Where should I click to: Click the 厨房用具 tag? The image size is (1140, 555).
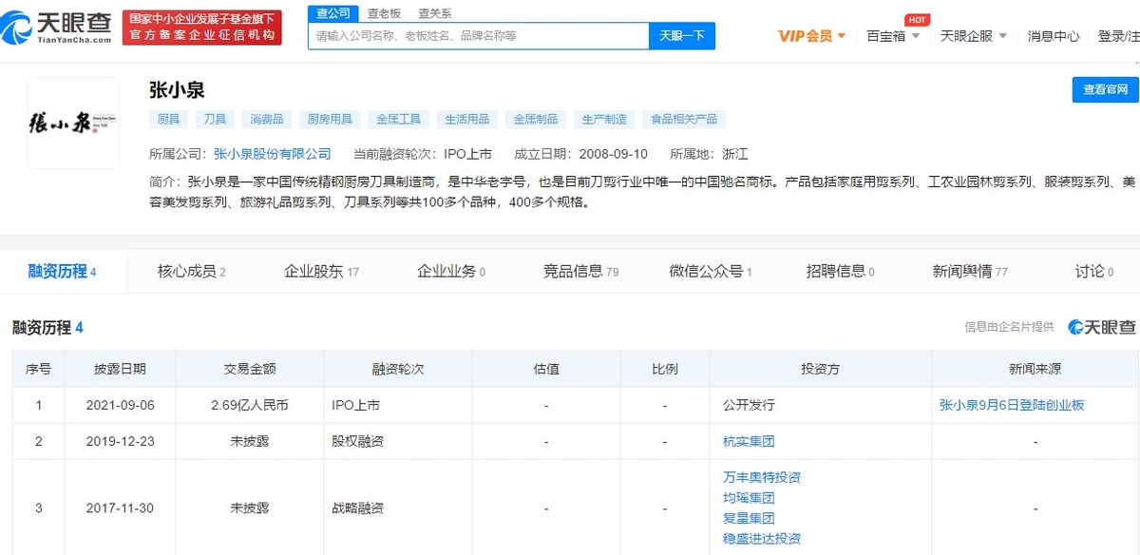point(330,119)
